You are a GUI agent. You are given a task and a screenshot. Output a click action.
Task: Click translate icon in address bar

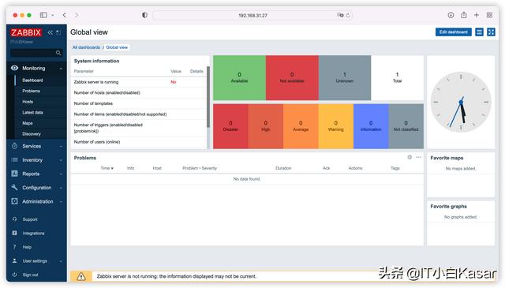pyautogui.click(x=340, y=15)
